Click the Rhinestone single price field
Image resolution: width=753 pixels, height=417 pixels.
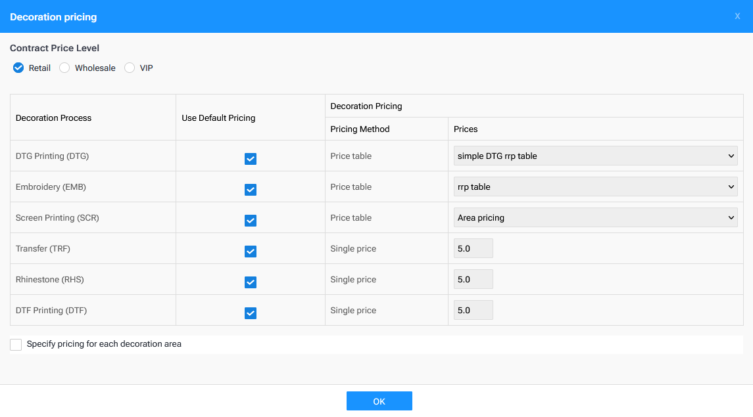(x=473, y=279)
